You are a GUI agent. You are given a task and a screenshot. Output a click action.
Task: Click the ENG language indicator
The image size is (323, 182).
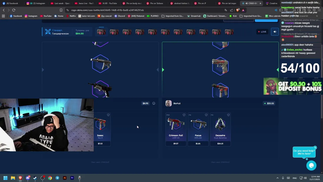[x=294, y=178]
